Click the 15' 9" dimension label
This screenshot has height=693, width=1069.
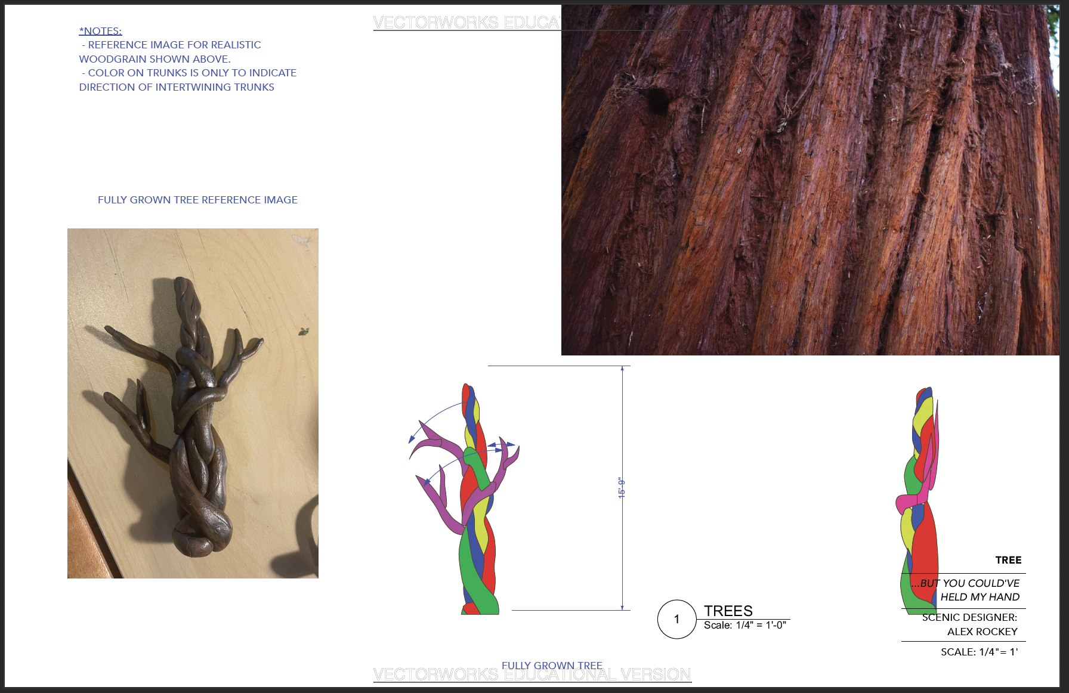pos(621,488)
